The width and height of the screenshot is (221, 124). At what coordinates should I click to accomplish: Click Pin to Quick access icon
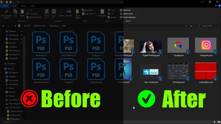(x=7, y=12)
